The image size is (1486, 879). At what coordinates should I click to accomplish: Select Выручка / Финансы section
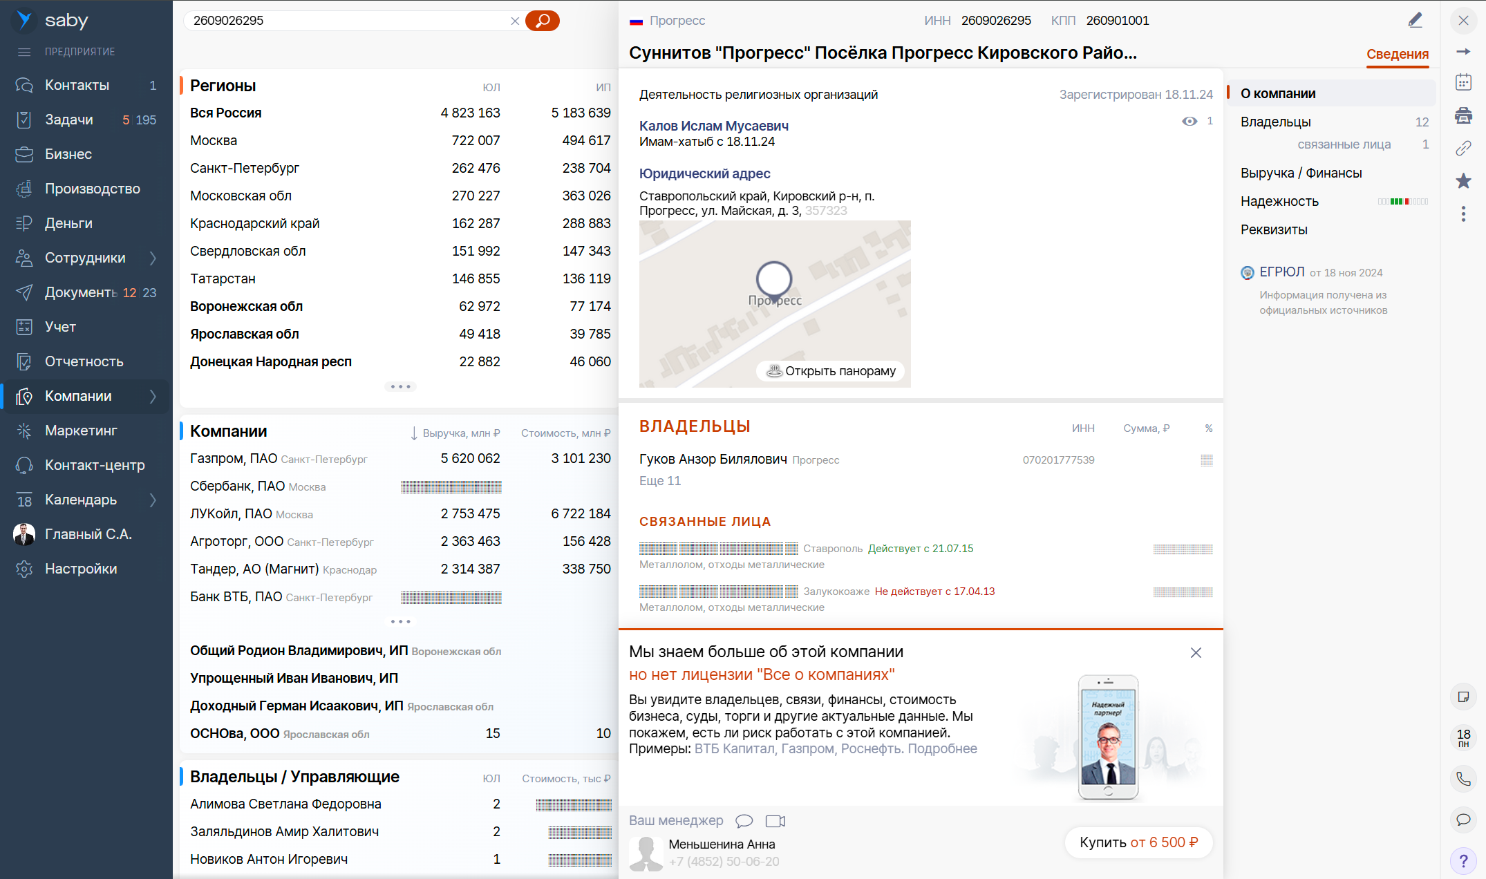point(1301,173)
